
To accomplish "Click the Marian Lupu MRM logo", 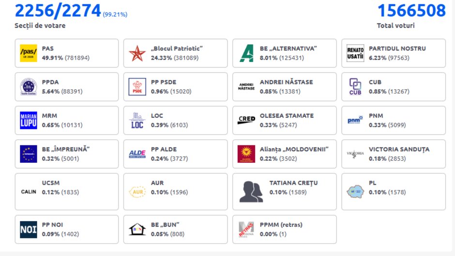I will coord(29,120).
